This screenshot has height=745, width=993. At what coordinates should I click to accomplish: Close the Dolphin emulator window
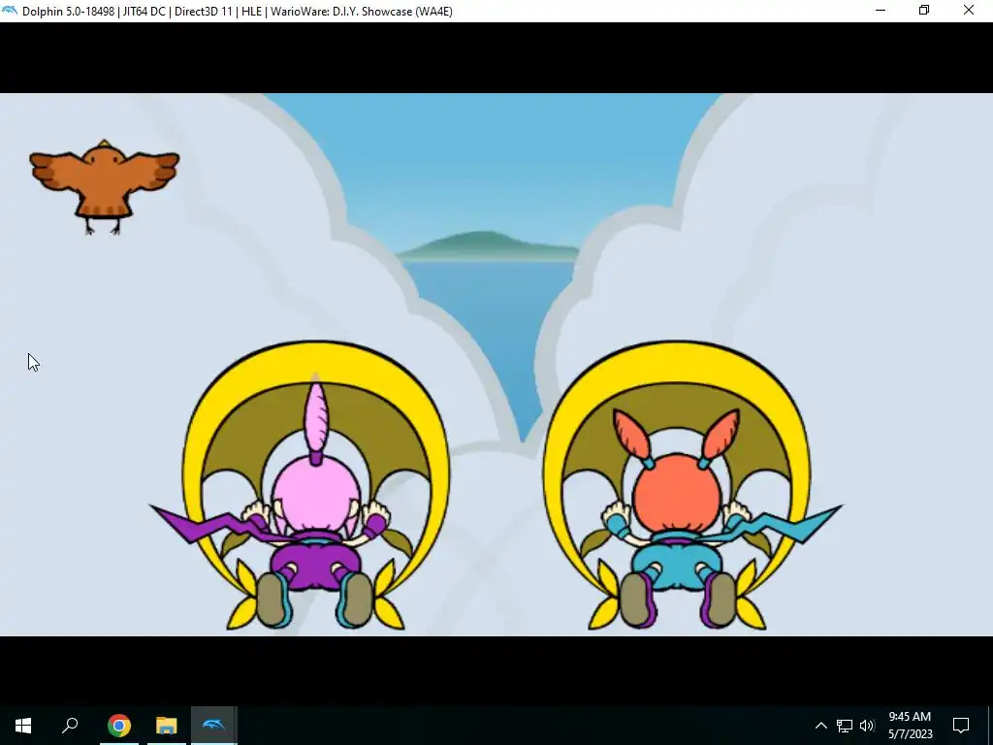[969, 11]
